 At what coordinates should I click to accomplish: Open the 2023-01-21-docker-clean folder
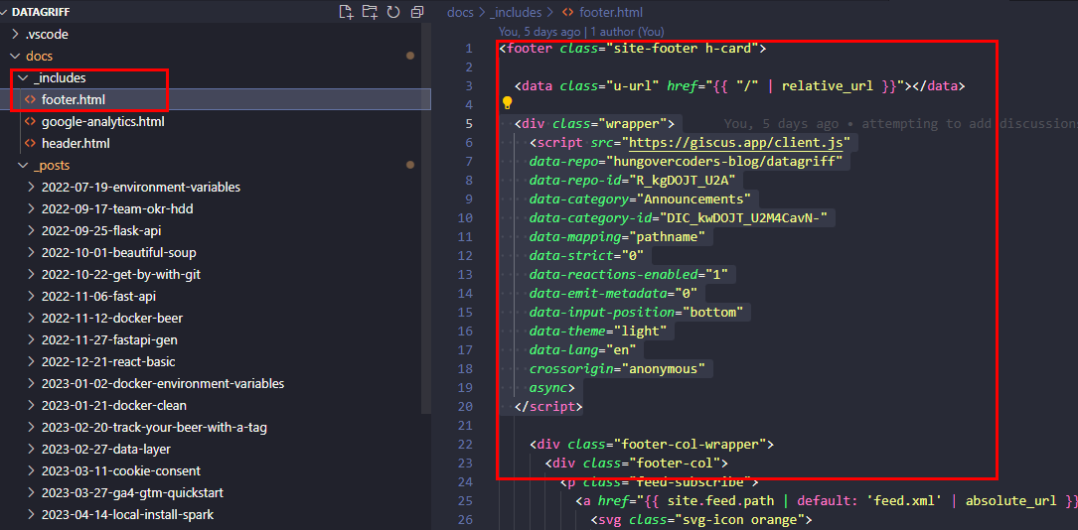coord(114,406)
